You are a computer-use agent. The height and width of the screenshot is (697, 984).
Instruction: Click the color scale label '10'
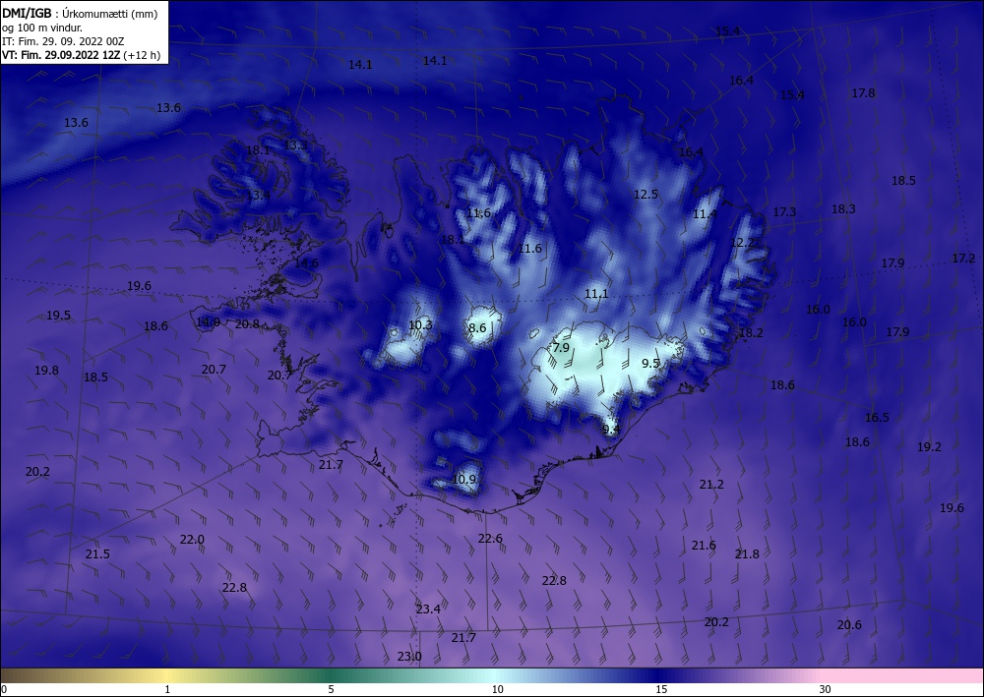click(x=498, y=689)
